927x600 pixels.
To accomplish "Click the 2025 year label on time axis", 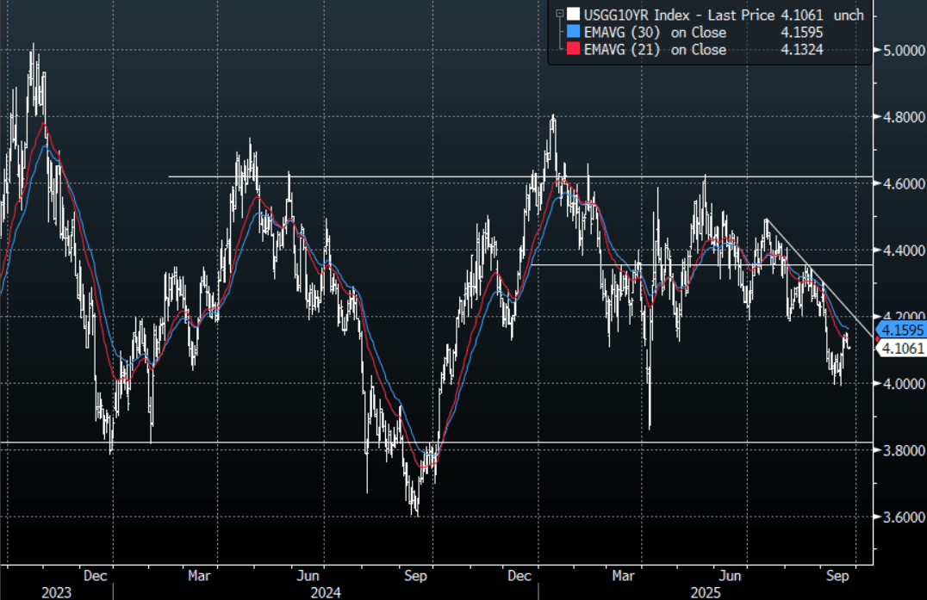I will 705,592.
